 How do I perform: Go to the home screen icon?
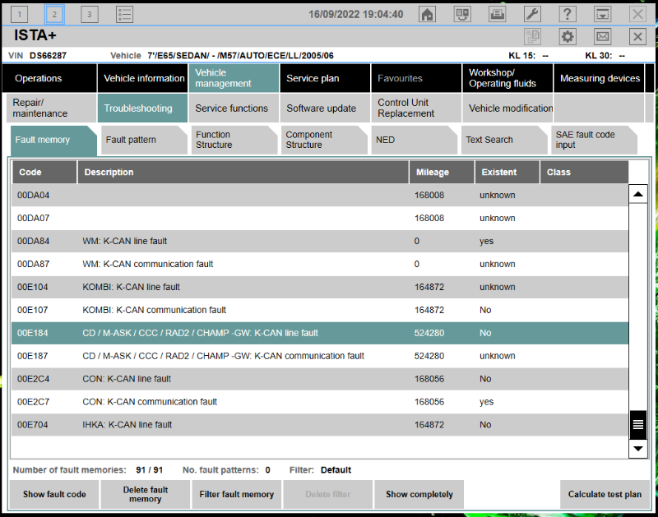tap(427, 14)
